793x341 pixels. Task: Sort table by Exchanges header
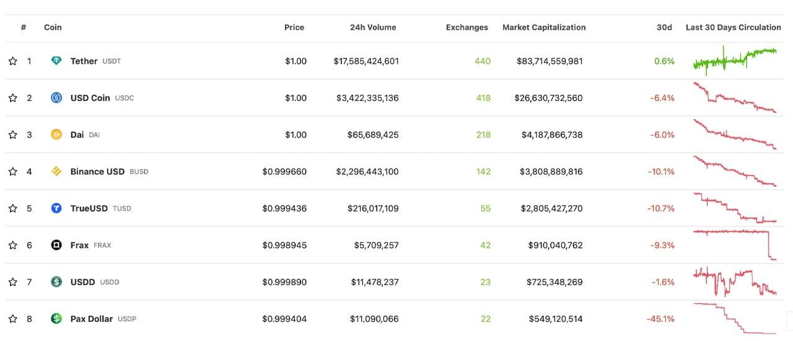pos(467,27)
